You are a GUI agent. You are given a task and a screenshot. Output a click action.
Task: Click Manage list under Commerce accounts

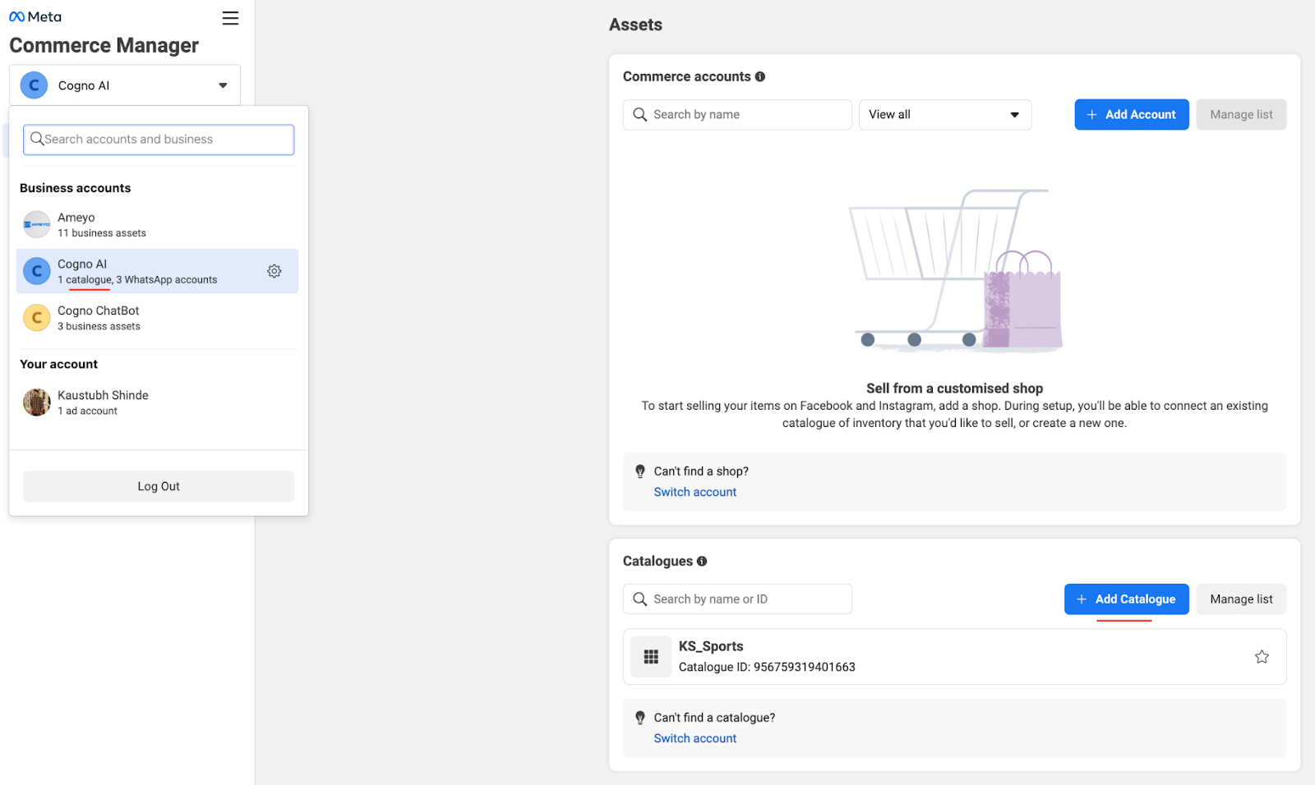1241,115
